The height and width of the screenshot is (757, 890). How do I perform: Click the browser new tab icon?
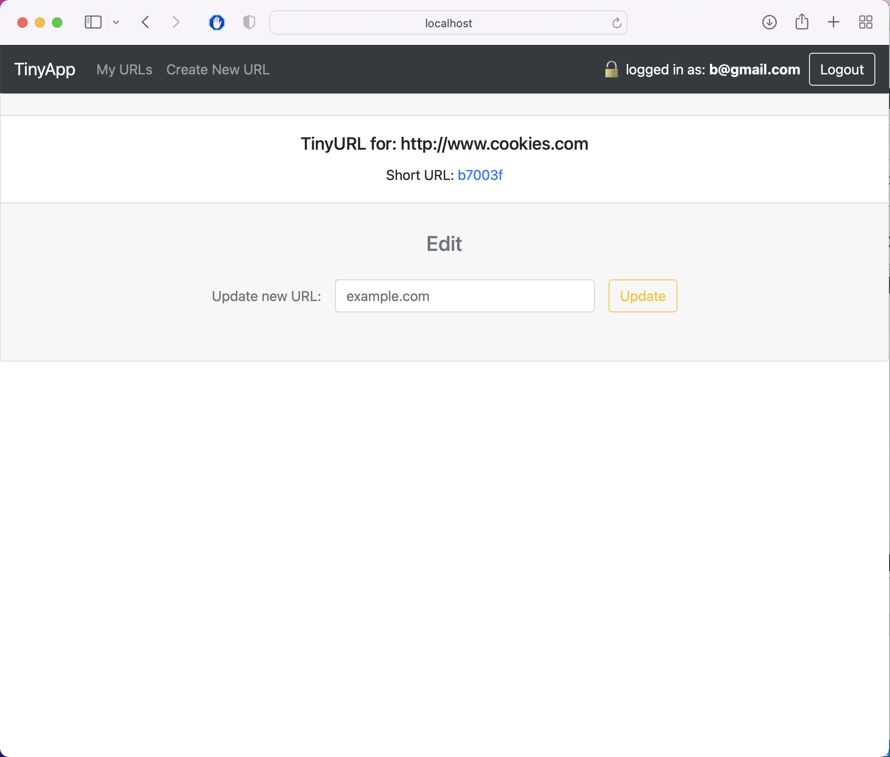(835, 22)
